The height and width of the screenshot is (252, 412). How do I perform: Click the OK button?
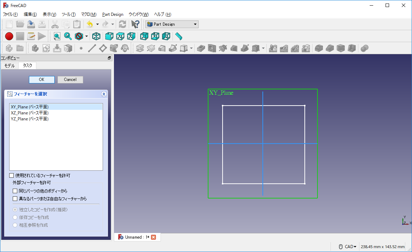click(42, 80)
